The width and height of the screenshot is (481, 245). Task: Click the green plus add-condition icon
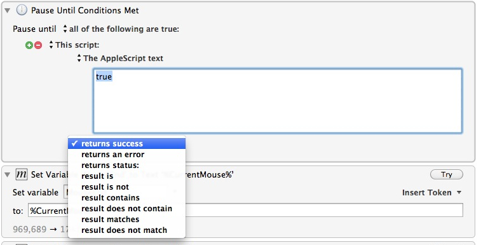(29, 45)
